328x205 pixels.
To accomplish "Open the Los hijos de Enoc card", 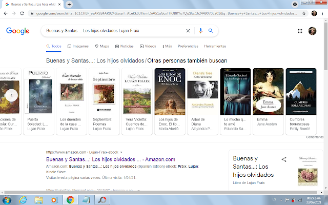I will tap(170, 101).
